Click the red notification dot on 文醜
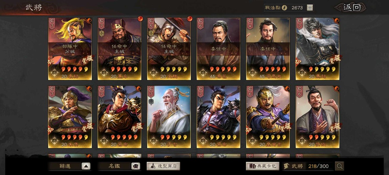Viewport: 389px width, 175px height. (190, 19)
